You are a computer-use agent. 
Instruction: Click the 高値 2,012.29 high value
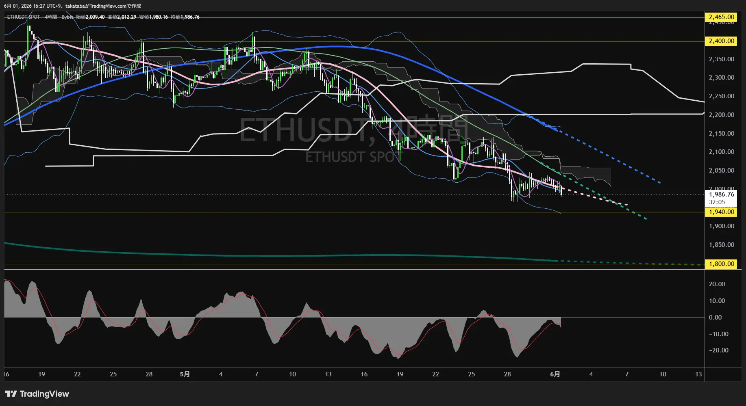122,17
